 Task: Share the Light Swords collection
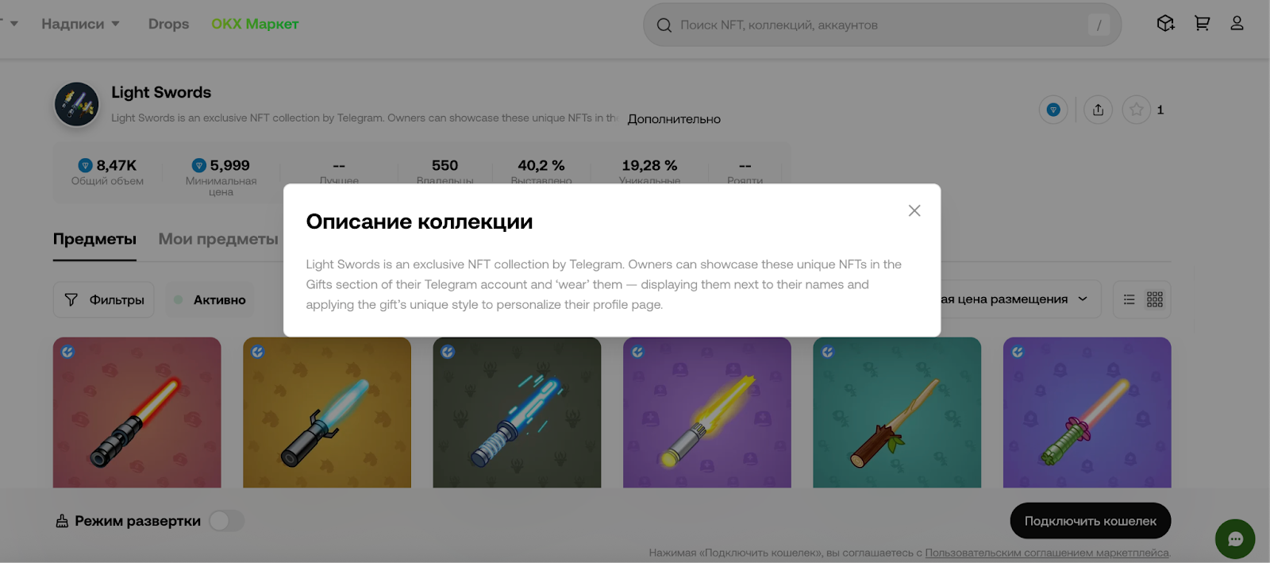click(1098, 110)
